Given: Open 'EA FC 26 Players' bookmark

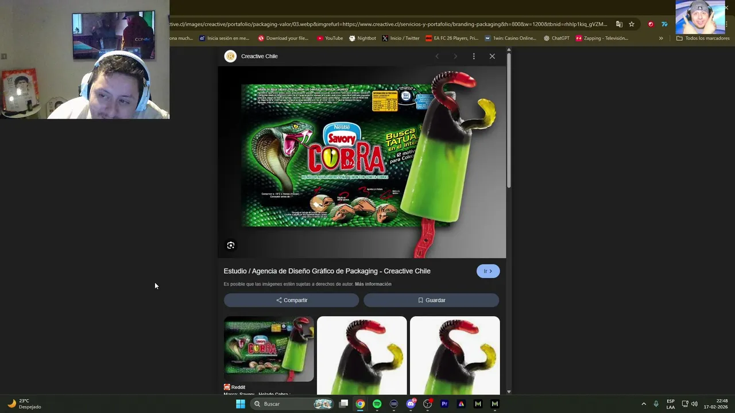Looking at the screenshot, I should point(451,38).
